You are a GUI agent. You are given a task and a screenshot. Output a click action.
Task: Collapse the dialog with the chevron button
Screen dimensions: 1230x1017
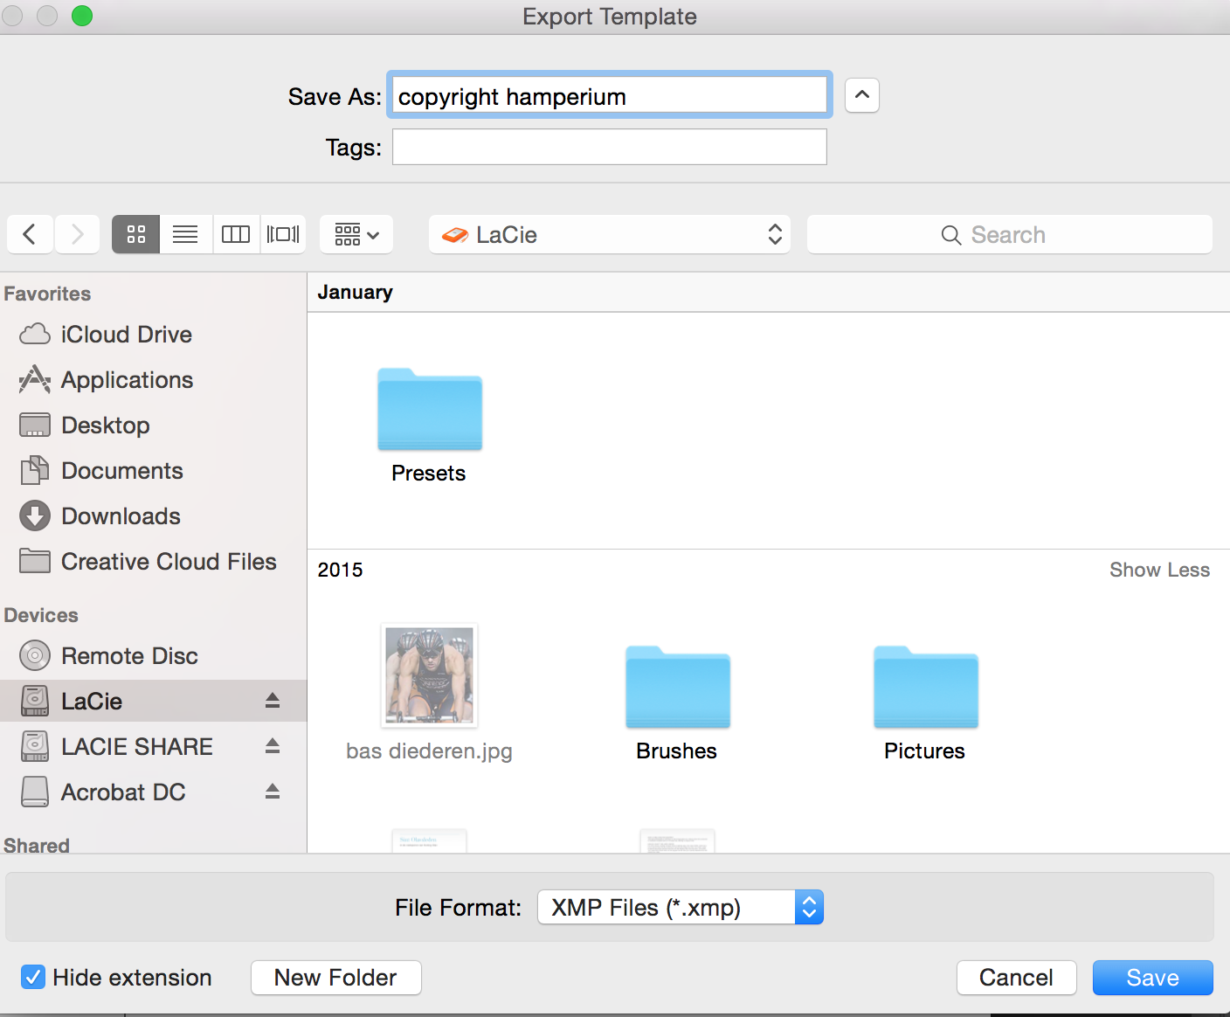pyautogui.click(x=861, y=95)
